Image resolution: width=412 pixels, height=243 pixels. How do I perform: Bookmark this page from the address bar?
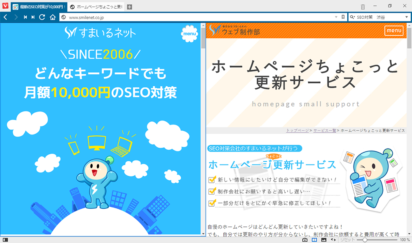(343, 17)
